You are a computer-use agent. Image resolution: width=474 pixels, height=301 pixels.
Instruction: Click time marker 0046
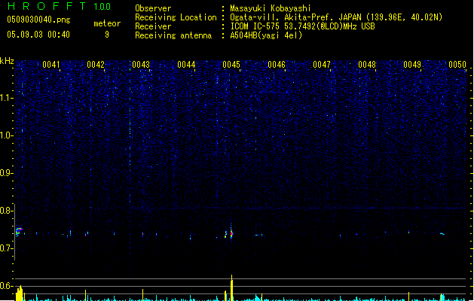click(x=277, y=65)
